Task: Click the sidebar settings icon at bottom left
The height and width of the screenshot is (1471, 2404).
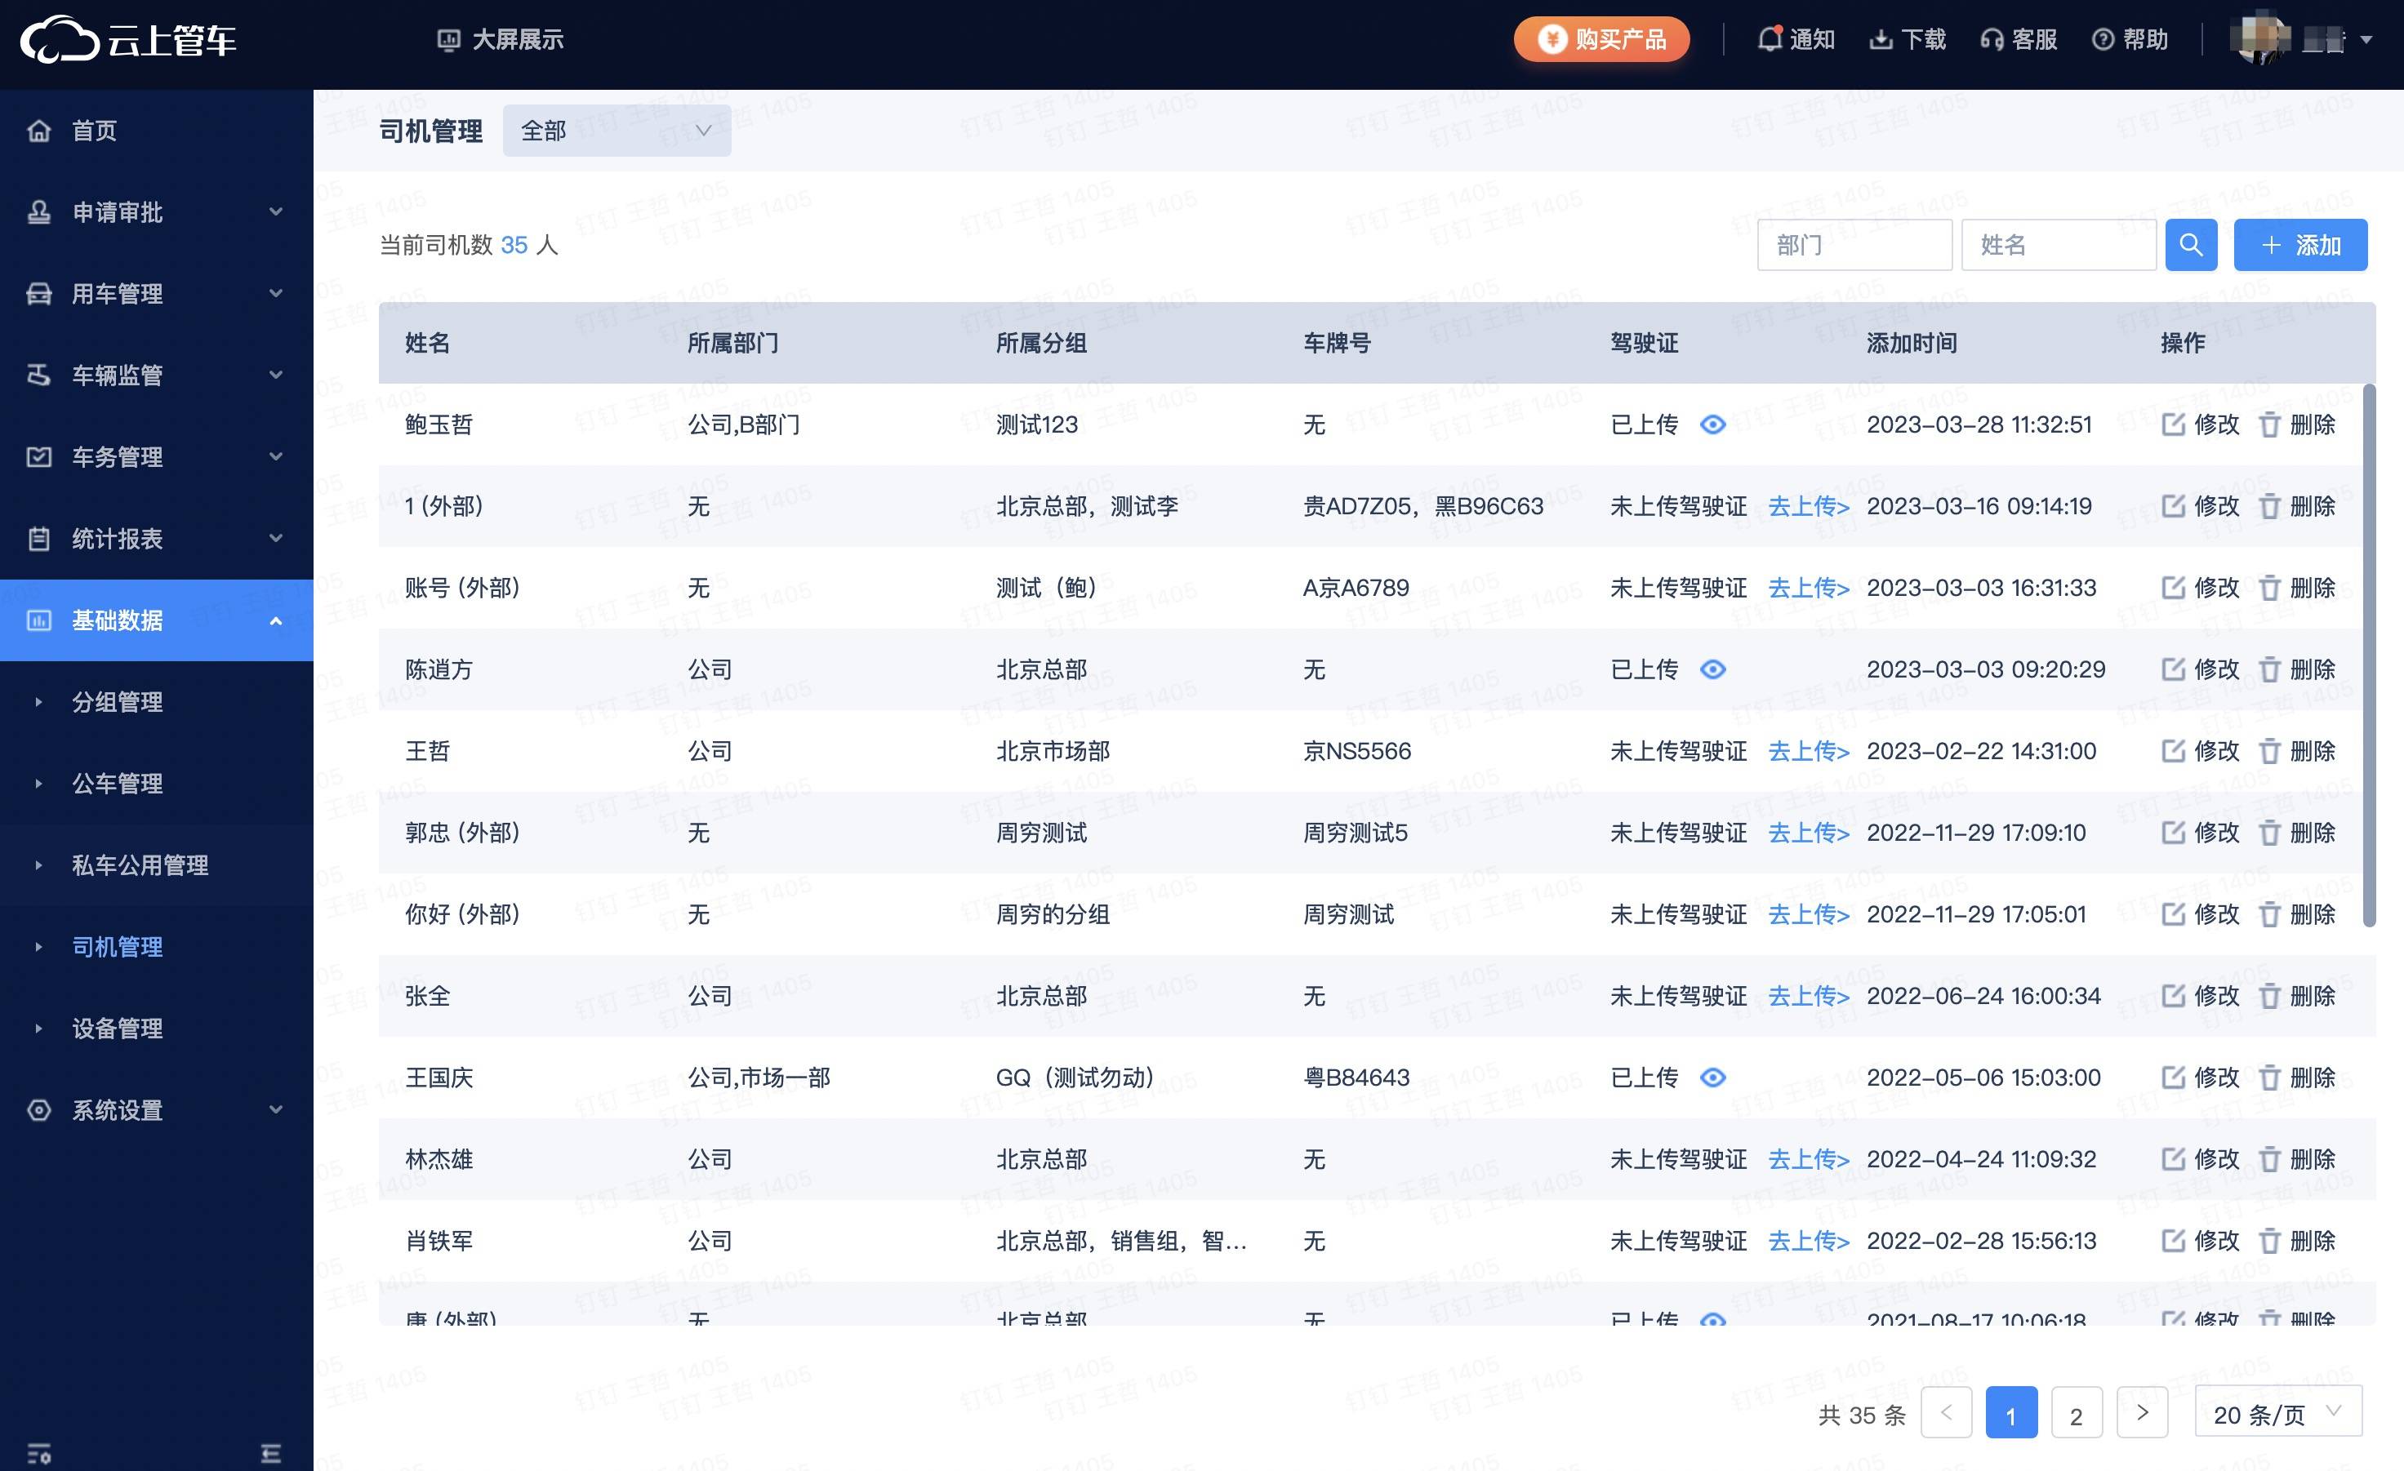Action: [39, 1455]
